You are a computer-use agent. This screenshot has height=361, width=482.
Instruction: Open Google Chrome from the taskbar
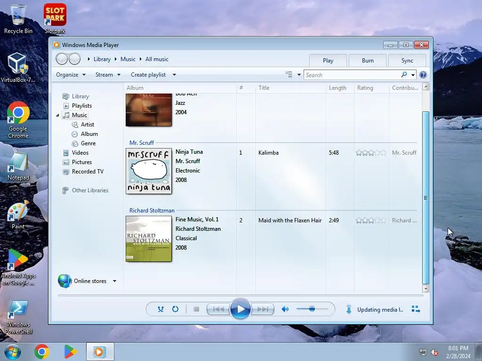tap(42, 352)
